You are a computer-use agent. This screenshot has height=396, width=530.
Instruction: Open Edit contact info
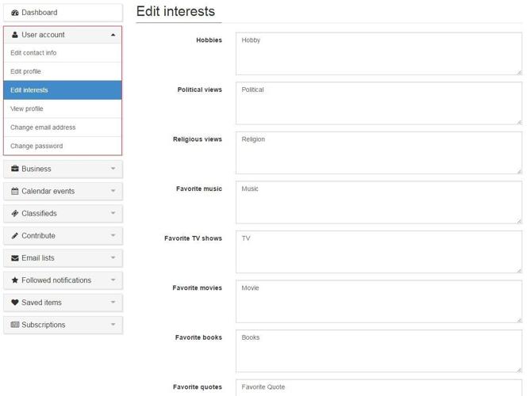click(63, 53)
